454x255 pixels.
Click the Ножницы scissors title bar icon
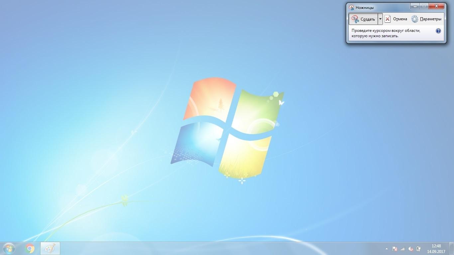[x=351, y=7]
